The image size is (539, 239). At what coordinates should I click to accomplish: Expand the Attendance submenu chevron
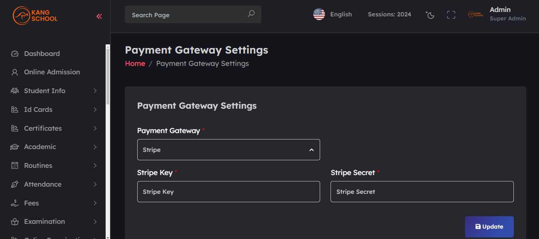tap(95, 184)
